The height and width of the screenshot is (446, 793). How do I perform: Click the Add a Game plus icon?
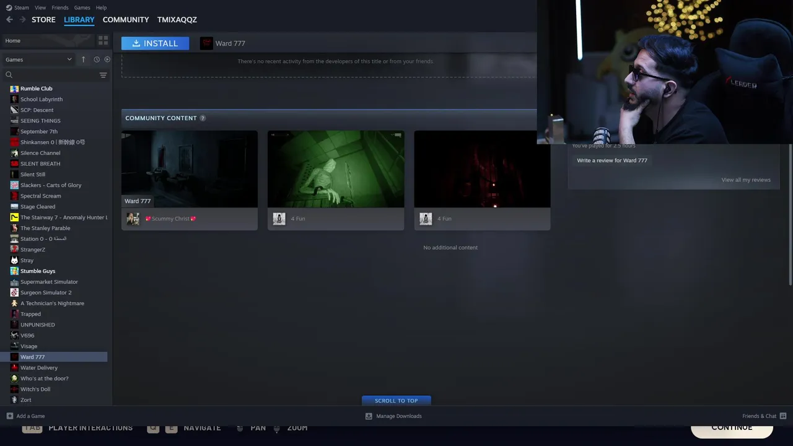pos(9,416)
